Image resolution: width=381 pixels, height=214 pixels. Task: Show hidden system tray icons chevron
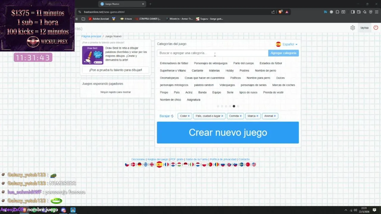(346, 210)
